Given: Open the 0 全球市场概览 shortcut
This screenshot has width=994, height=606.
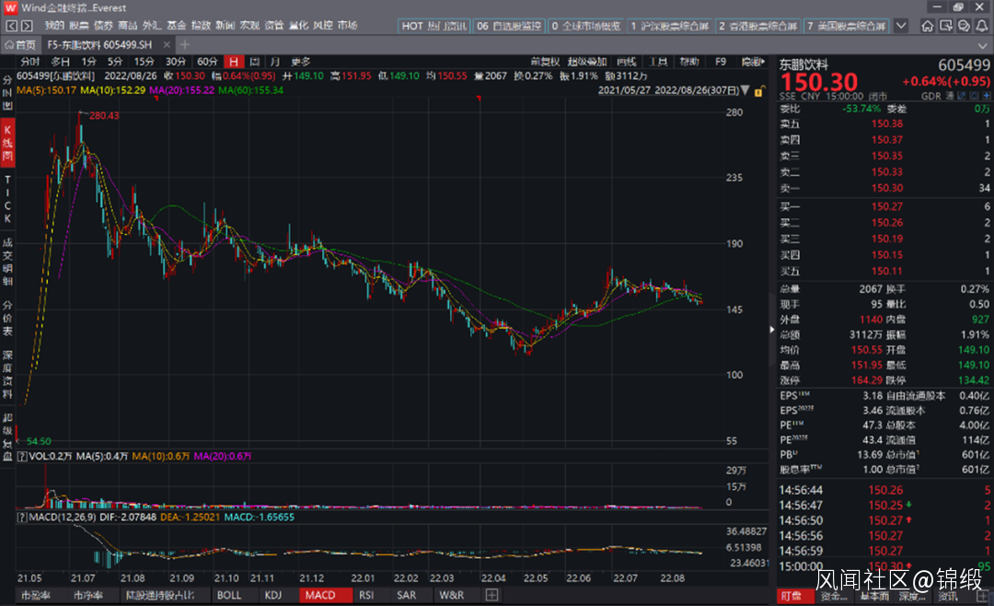Looking at the screenshot, I should (x=585, y=26).
